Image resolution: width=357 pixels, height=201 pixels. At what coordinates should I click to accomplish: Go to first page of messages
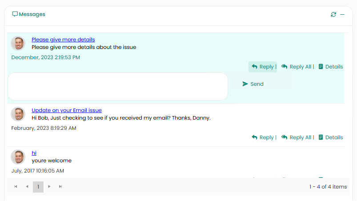16,187
